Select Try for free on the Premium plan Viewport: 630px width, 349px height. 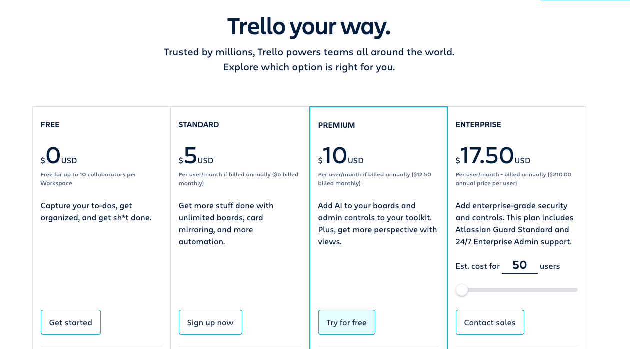[346, 322]
